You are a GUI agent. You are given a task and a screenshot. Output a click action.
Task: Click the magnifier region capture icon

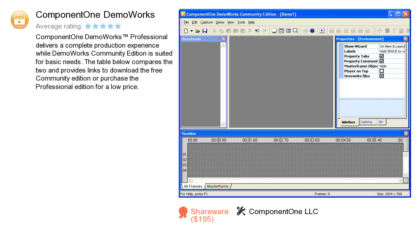pyautogui.click(x=296, y=31)
